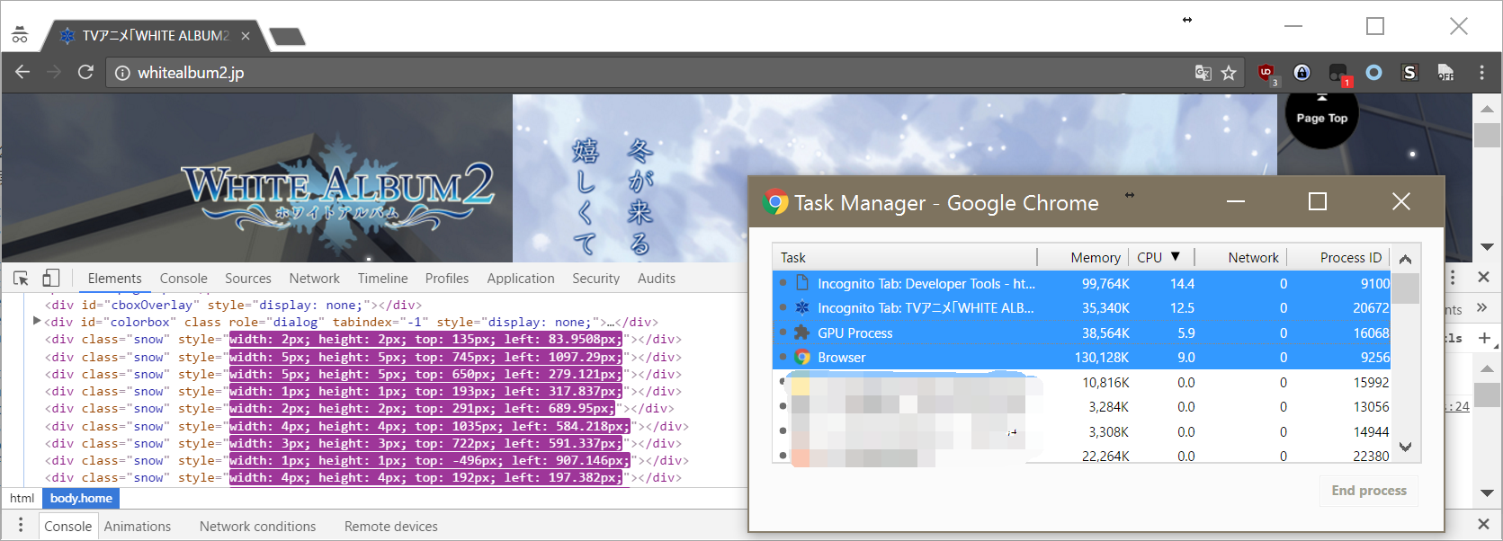Select the Developer Tools incognito task row
This screenshot has width=1503, height=541.
pyautogui.click(x=1082, y=283)
